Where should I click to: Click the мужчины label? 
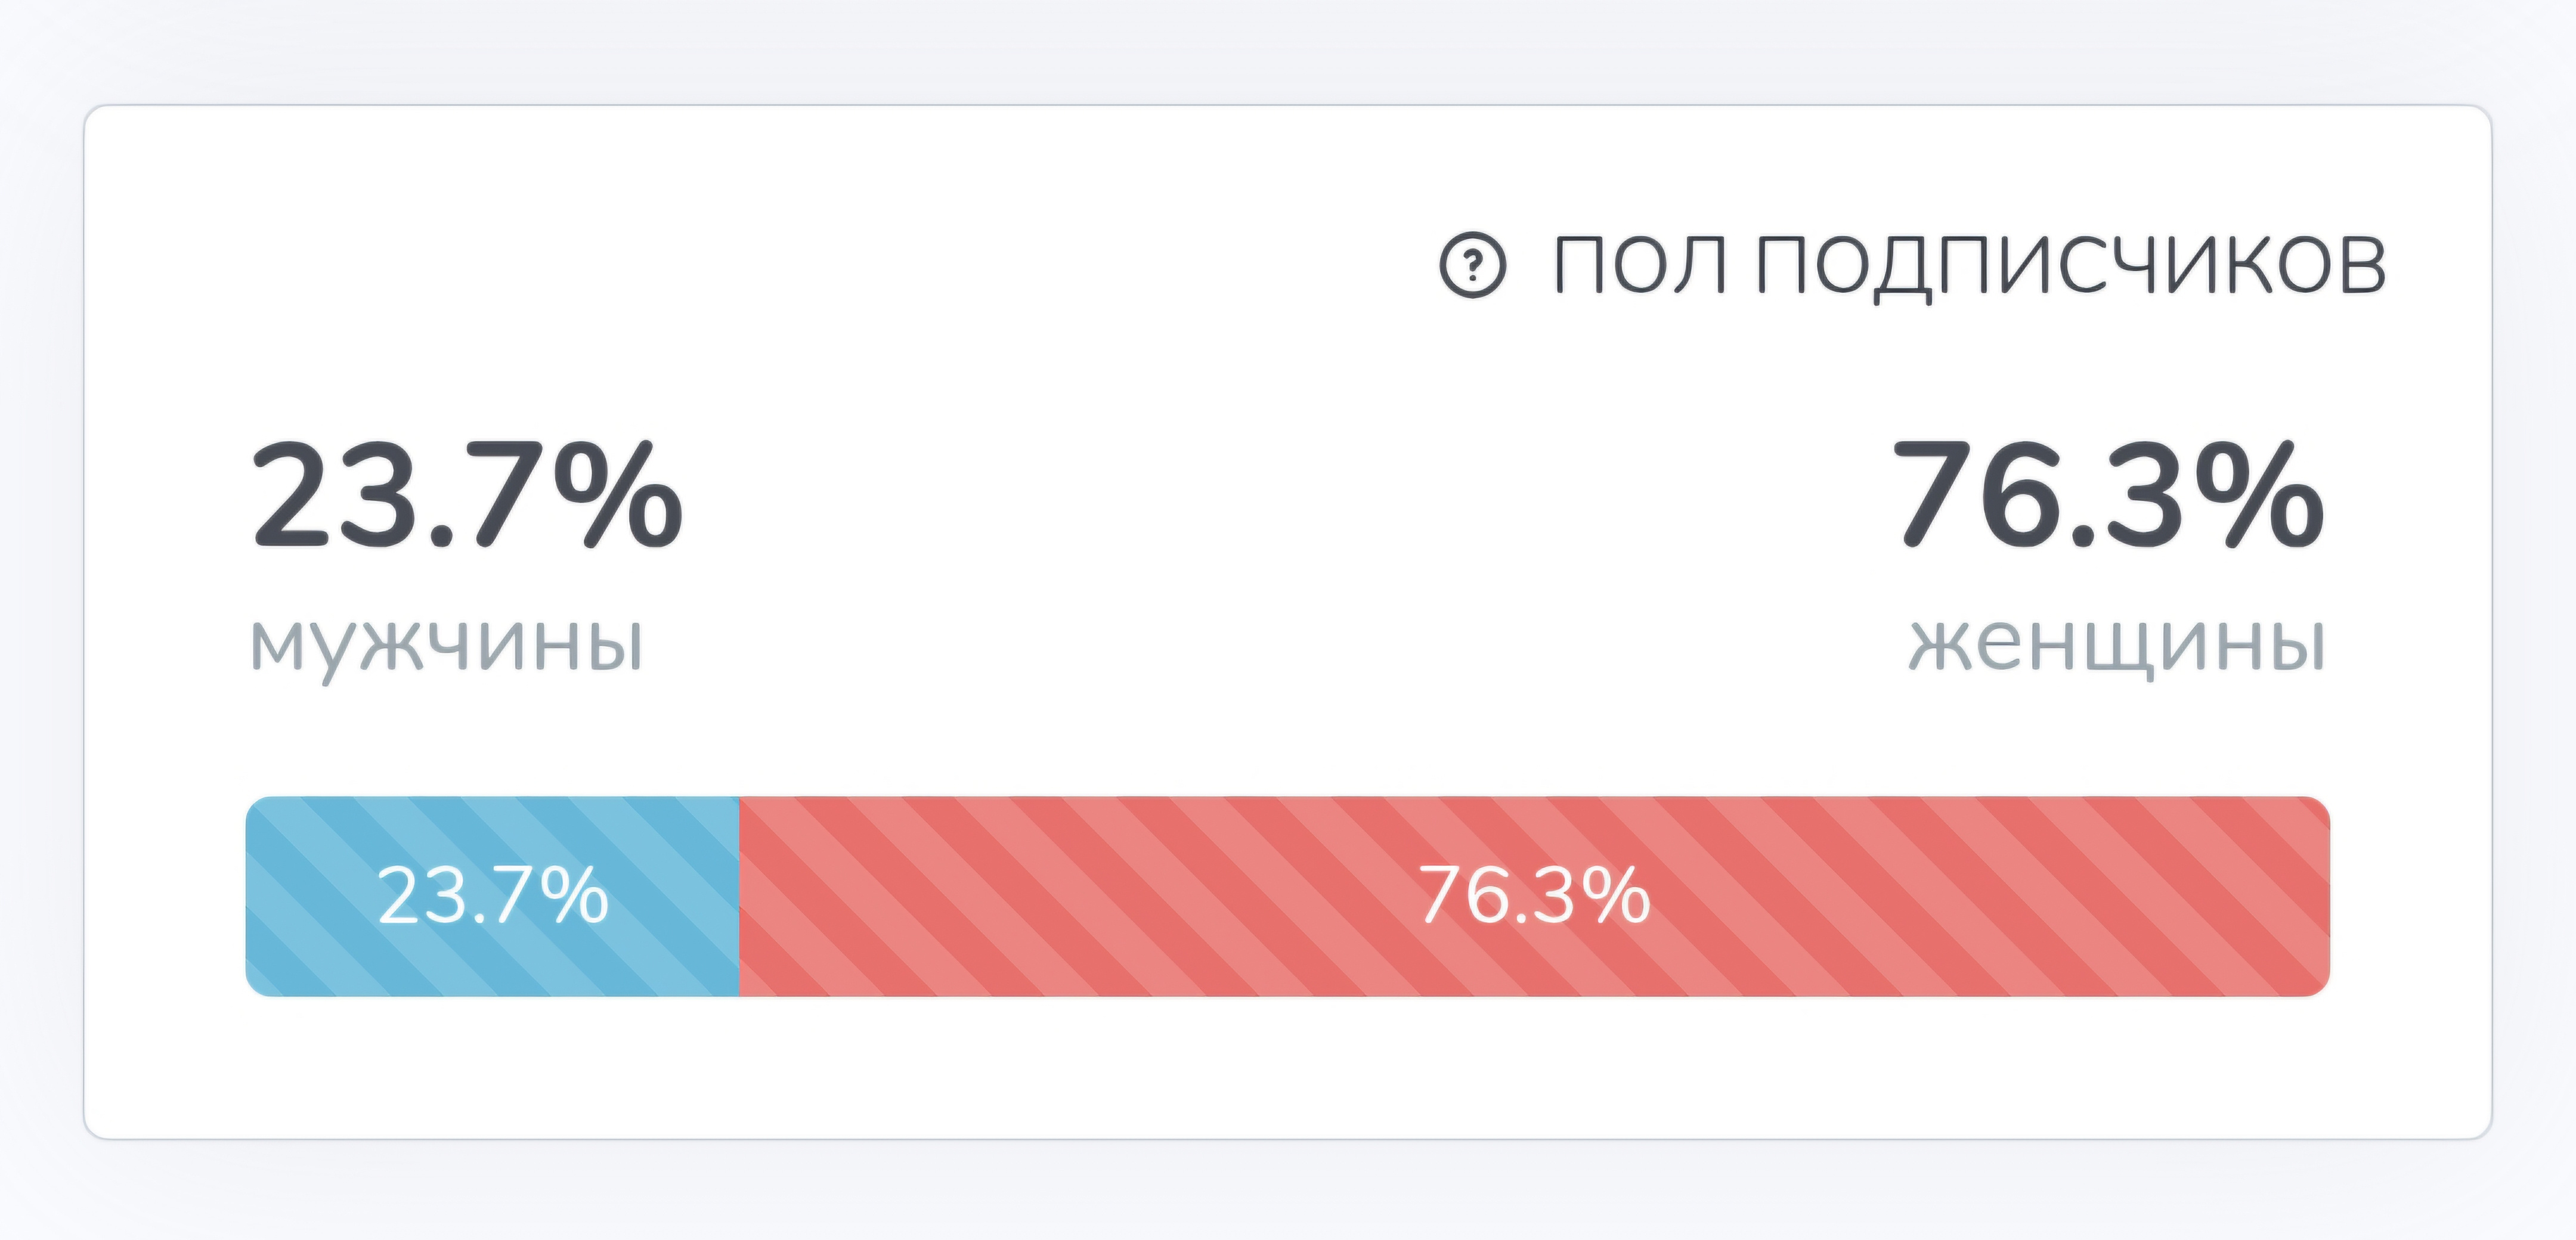coord(446,644)
